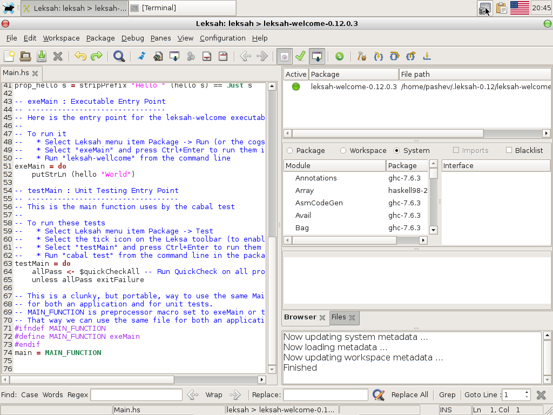Open the Debug menu

[133, 38]
